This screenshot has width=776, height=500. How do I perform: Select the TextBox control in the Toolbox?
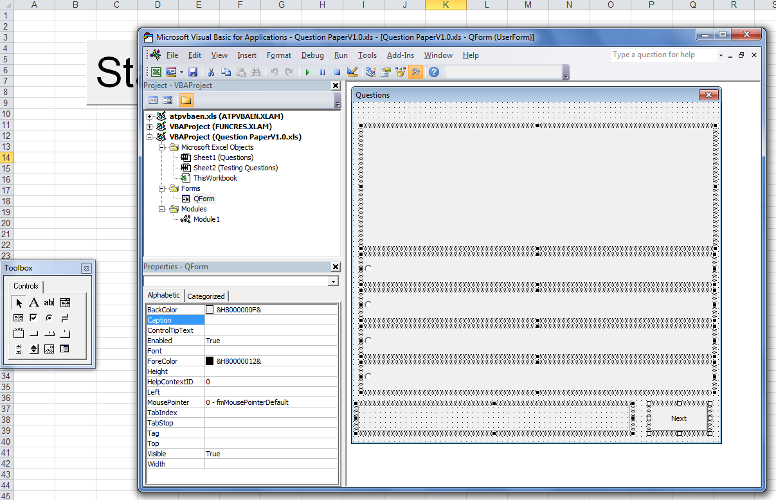49,302
